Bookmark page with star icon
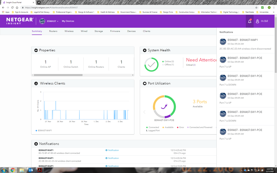 [256, 7]
